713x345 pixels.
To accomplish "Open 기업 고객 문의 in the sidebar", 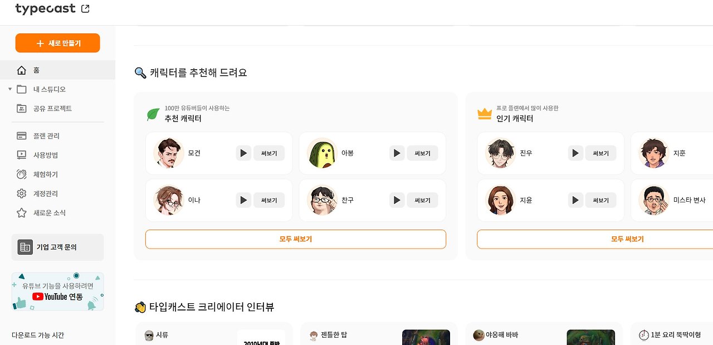I will pyautogui.click(x=57, y=247).
